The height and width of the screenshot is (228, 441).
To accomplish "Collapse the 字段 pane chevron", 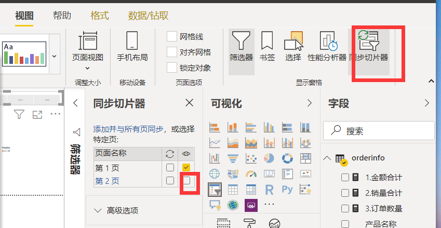I will (427, 103).
